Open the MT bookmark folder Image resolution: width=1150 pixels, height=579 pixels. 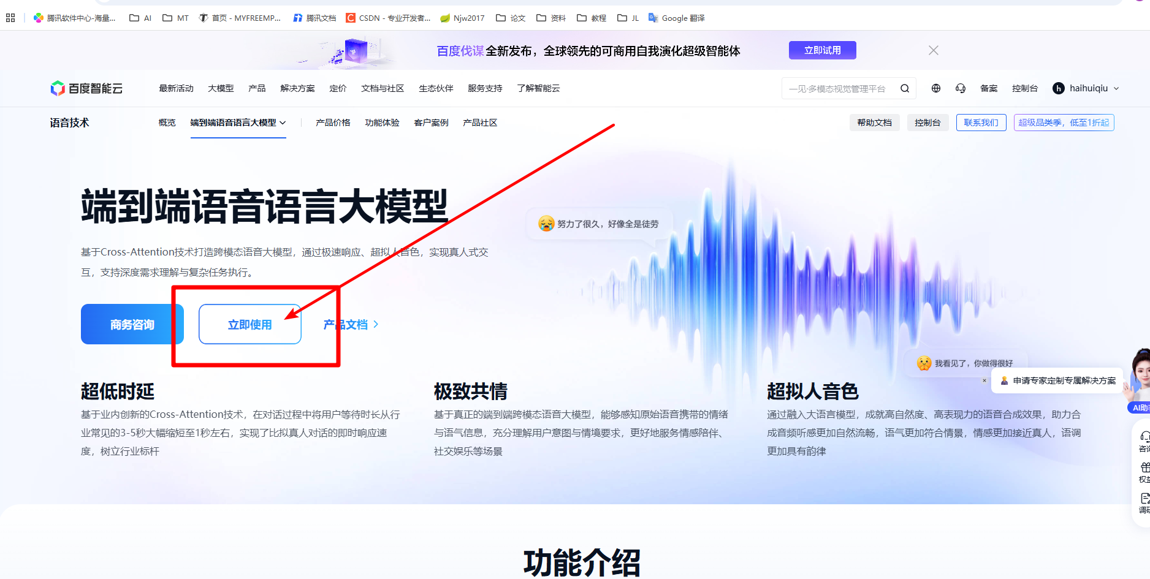[x=175, y=18]
